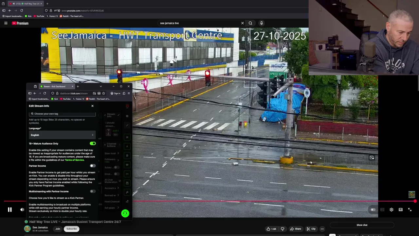The height and width of the screenshot is (236, 419).
Task: Edit Stream Info pencil icon in dashboard
Action: (118, 115)
